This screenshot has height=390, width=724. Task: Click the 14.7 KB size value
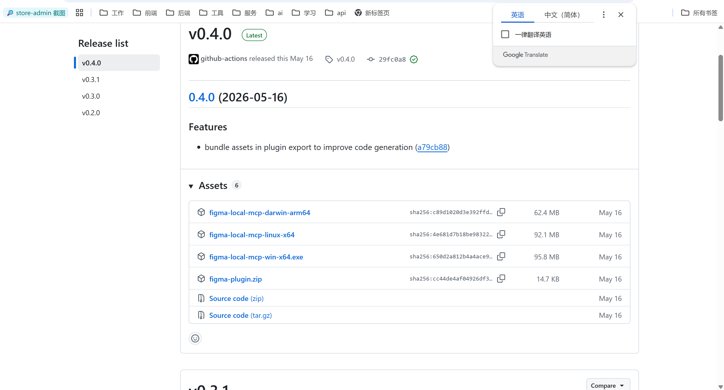547,279
